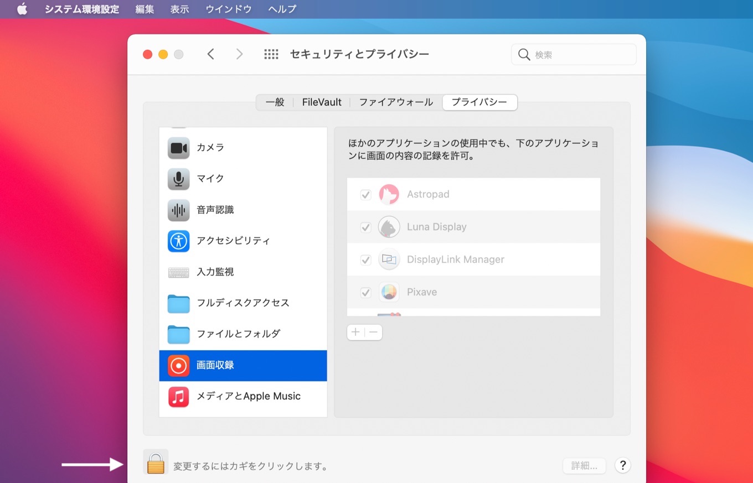Select the speech recognition waveform icon
The image size is (753, 483).
179,210
